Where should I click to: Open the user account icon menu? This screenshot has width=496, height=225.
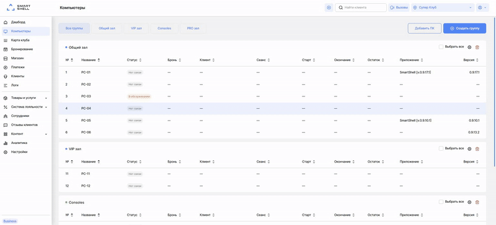pyautogui.click(x=482, y=7)
